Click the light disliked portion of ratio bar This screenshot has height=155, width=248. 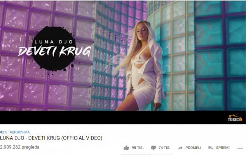coord(161,155)
